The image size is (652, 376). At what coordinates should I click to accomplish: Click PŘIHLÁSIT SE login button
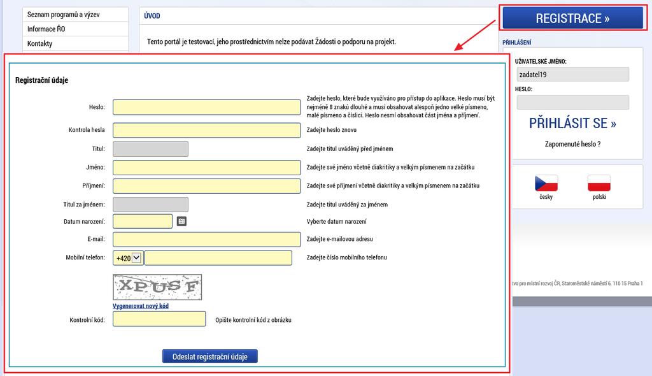click(x=572, y=123)
